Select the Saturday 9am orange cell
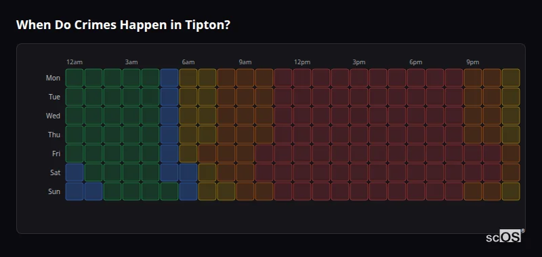Screen dimensions: 542x257 [x=245, y=172]
